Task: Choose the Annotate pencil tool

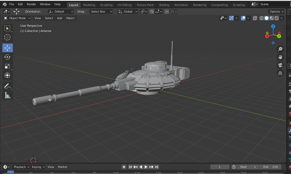Action: [7, 86]
